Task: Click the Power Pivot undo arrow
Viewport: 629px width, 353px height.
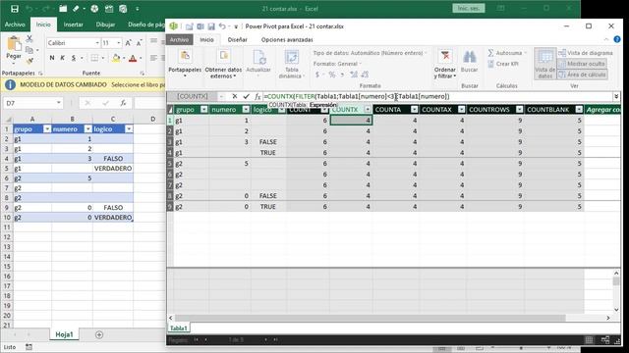Action: pyautogui.click(x=222, y=26)
